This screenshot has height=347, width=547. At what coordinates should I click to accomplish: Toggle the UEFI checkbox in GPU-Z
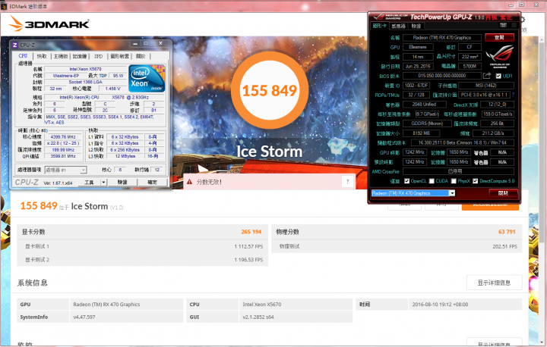point(498,76)
